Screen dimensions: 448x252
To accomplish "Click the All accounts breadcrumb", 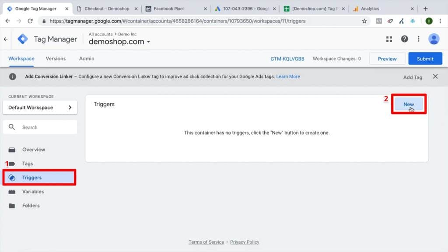I will coord(101,34).
